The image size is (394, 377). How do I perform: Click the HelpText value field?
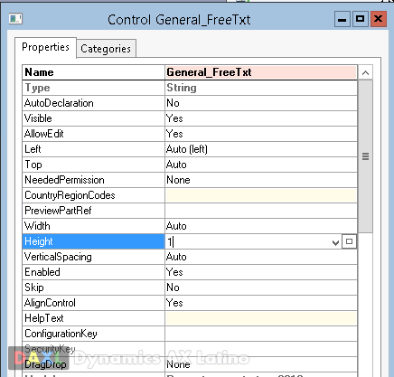[261, 318]
